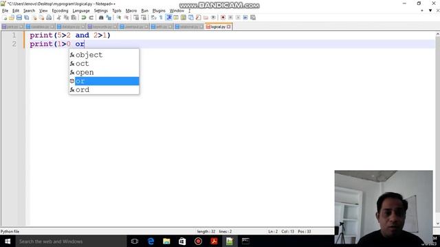Toggle synchronized horizontal scrolling
This screenshot has width=440, height=247.
click(144, 18)
